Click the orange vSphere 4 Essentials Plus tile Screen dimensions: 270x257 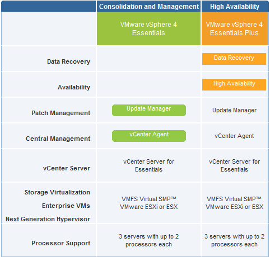[x=235, y=28]
